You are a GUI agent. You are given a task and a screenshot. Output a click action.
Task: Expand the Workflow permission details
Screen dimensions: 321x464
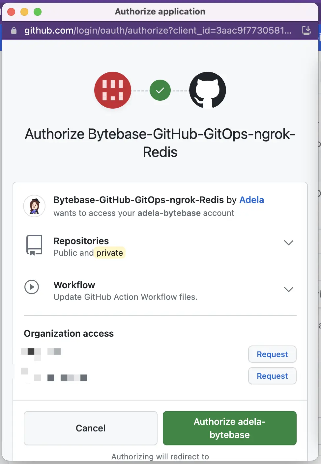point(288,289)
